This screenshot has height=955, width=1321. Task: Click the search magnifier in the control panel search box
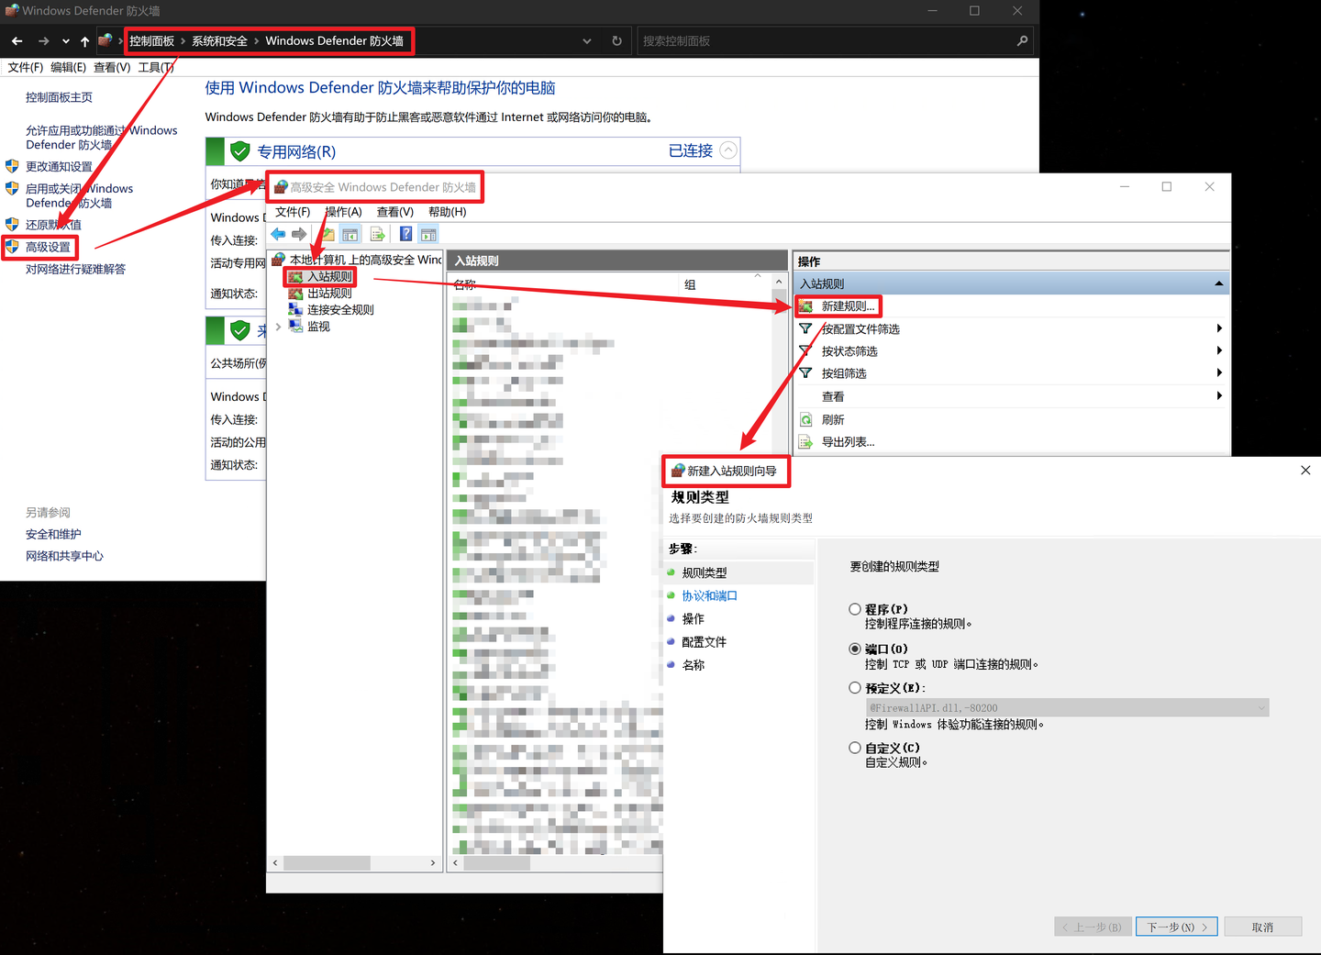point(1022,41)
